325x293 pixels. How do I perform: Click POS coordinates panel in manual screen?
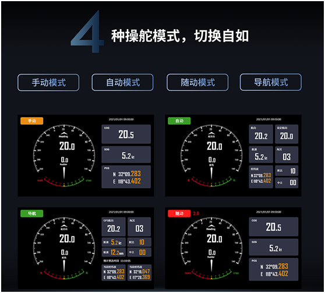126,176
